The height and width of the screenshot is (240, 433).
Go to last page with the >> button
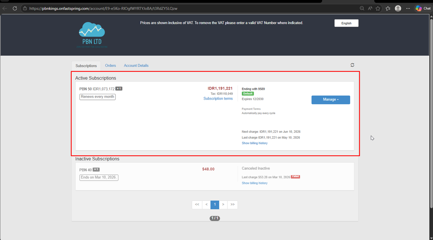(x=232, y=205)
